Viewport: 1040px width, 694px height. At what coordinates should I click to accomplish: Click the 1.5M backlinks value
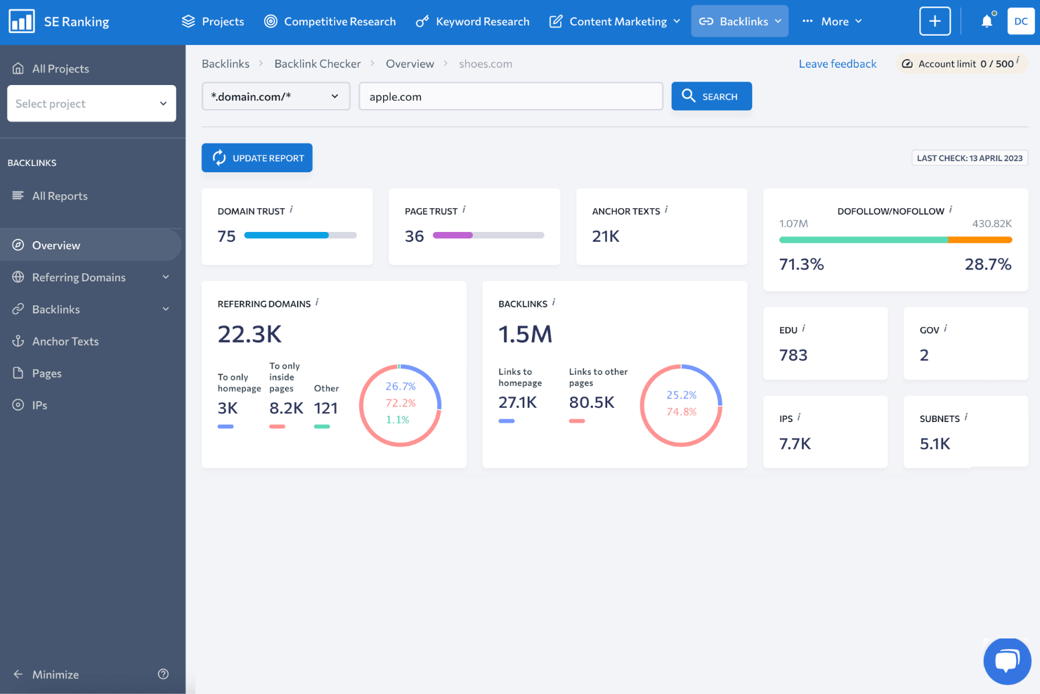[x=526, y=334]
